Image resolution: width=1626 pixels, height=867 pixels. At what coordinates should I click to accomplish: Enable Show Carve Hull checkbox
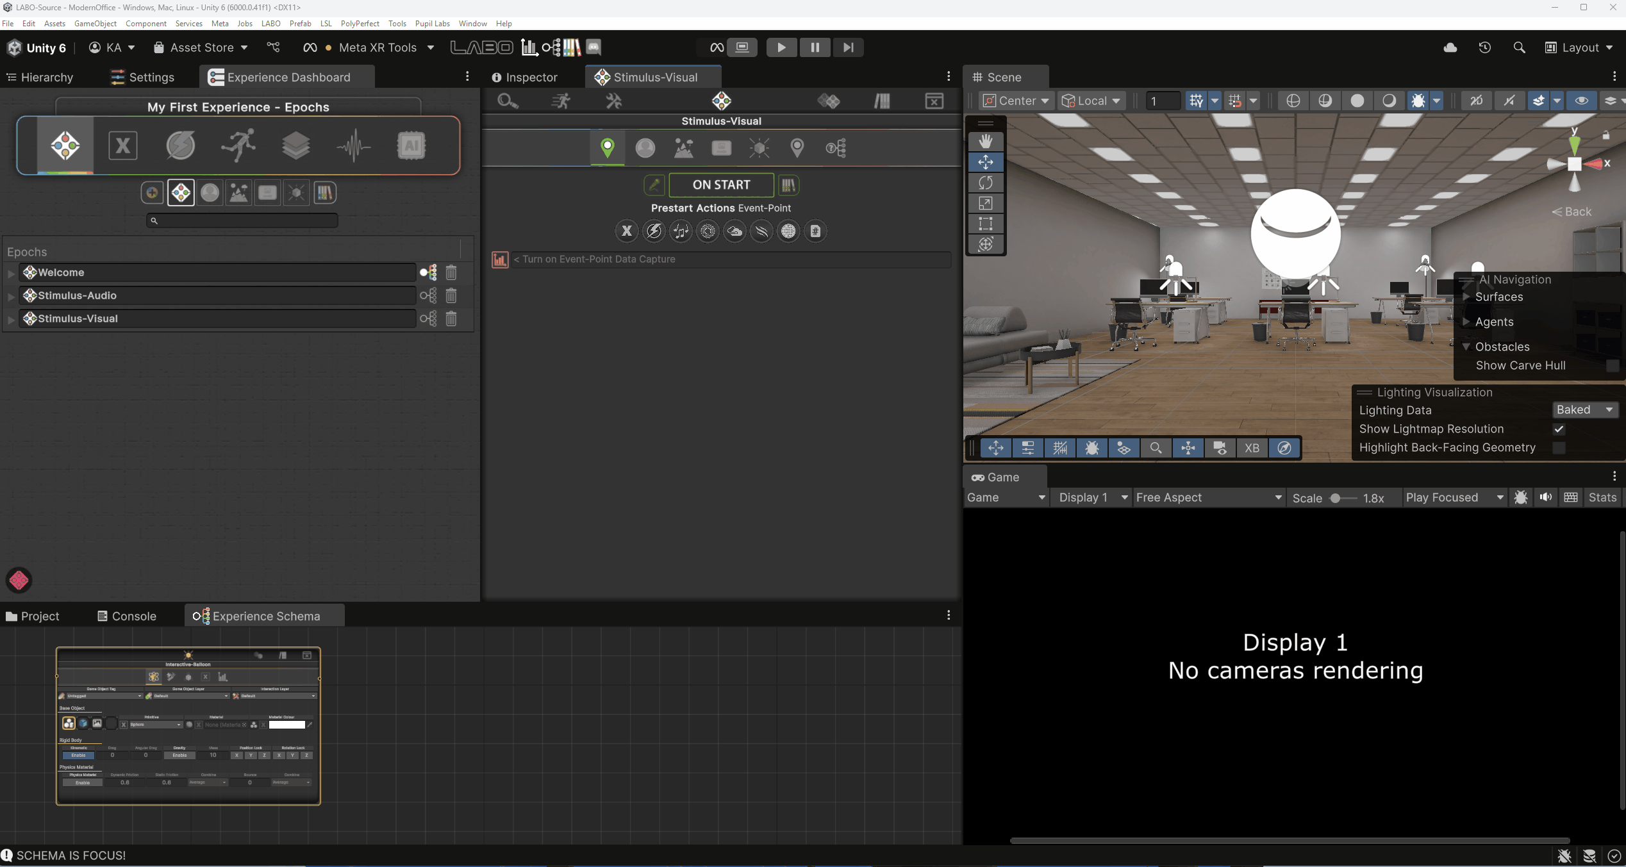pyautogui.click(x=1613, y=366)
